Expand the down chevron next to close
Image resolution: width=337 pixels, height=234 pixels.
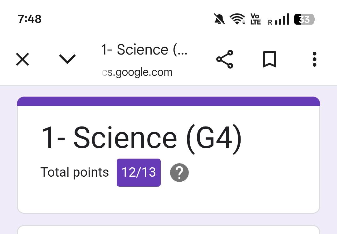pos(67,59)
